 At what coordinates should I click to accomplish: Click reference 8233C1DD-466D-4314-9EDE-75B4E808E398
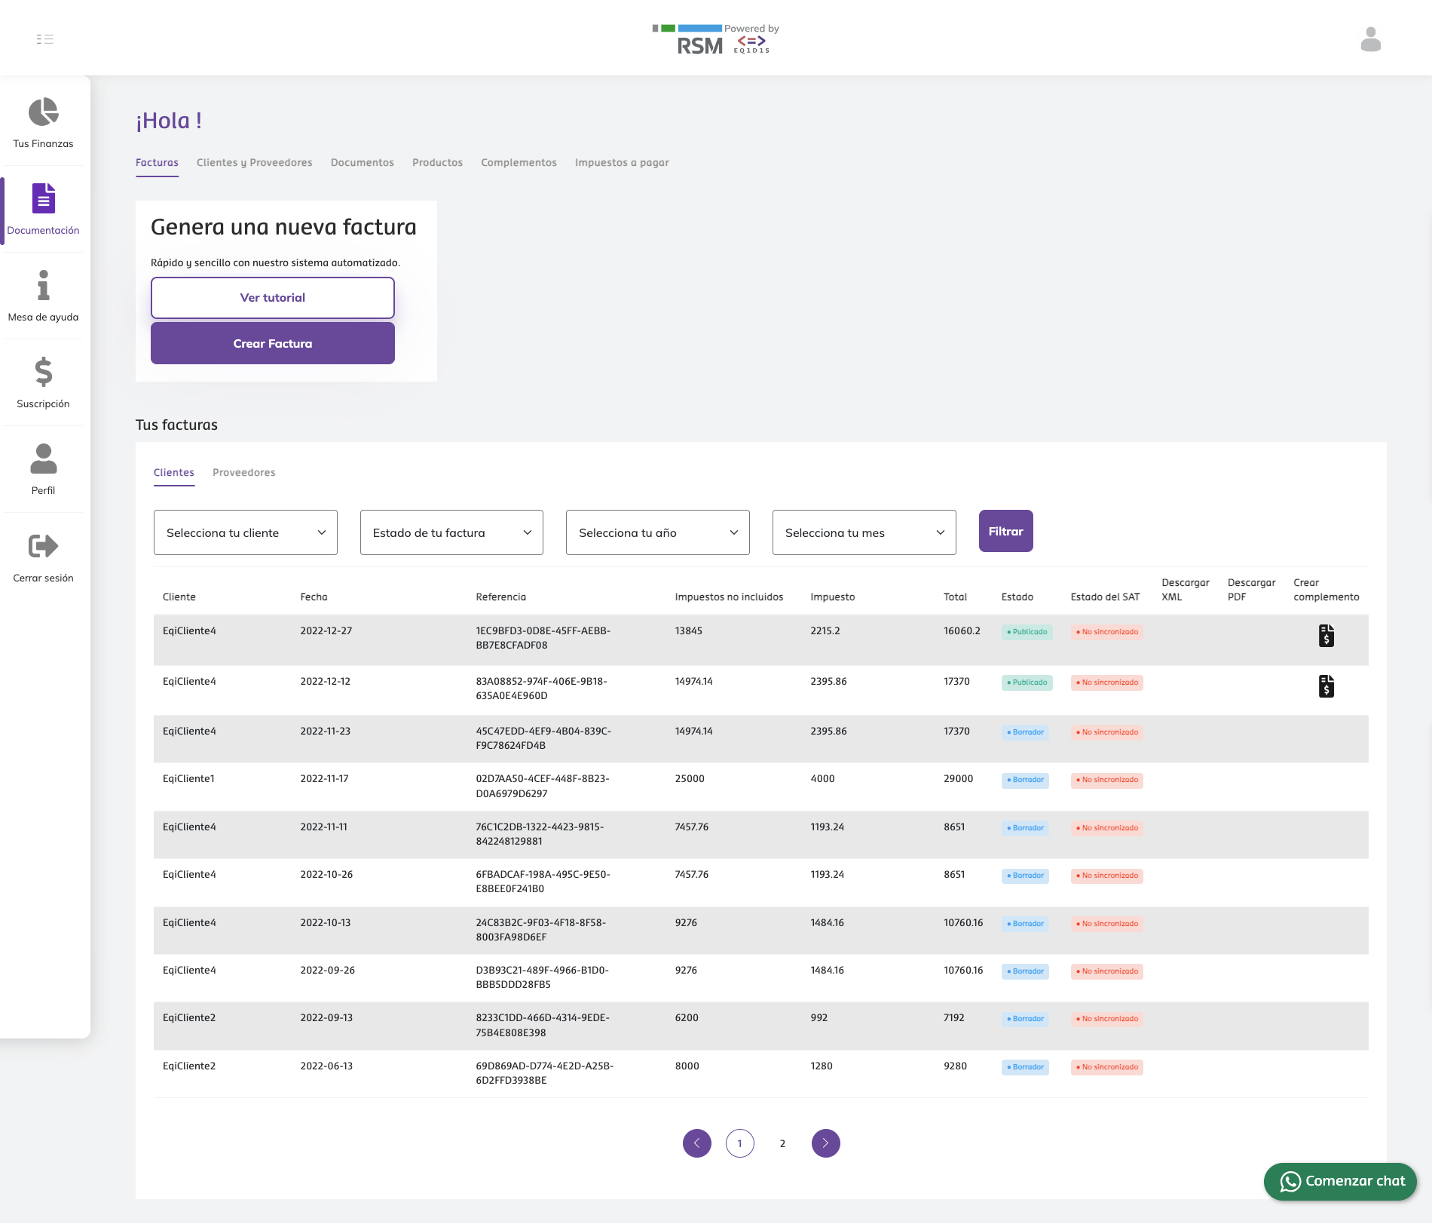tap(543, 1025)
